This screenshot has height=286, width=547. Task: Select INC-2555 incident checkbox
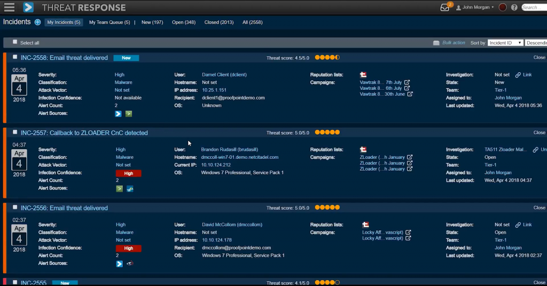pos(15,282)
